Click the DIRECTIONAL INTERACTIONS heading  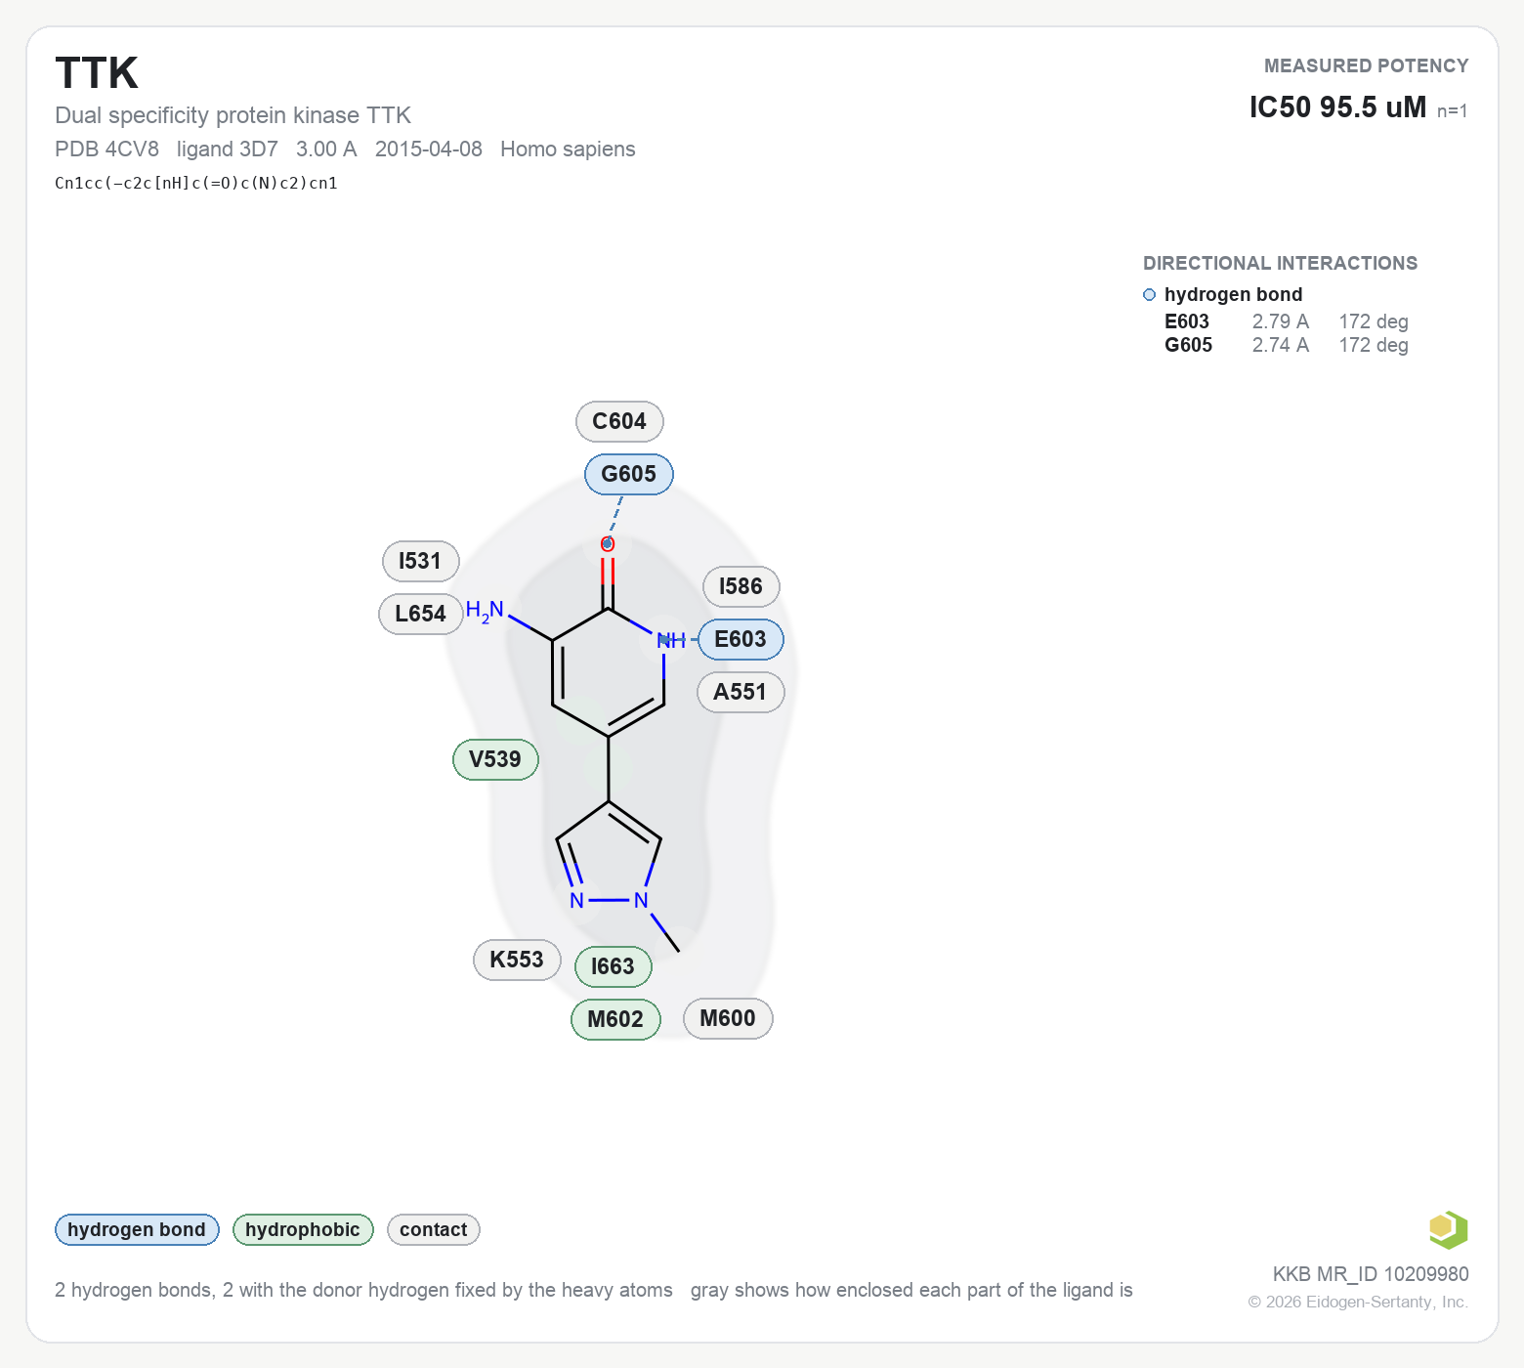(x=1280, y=263)
